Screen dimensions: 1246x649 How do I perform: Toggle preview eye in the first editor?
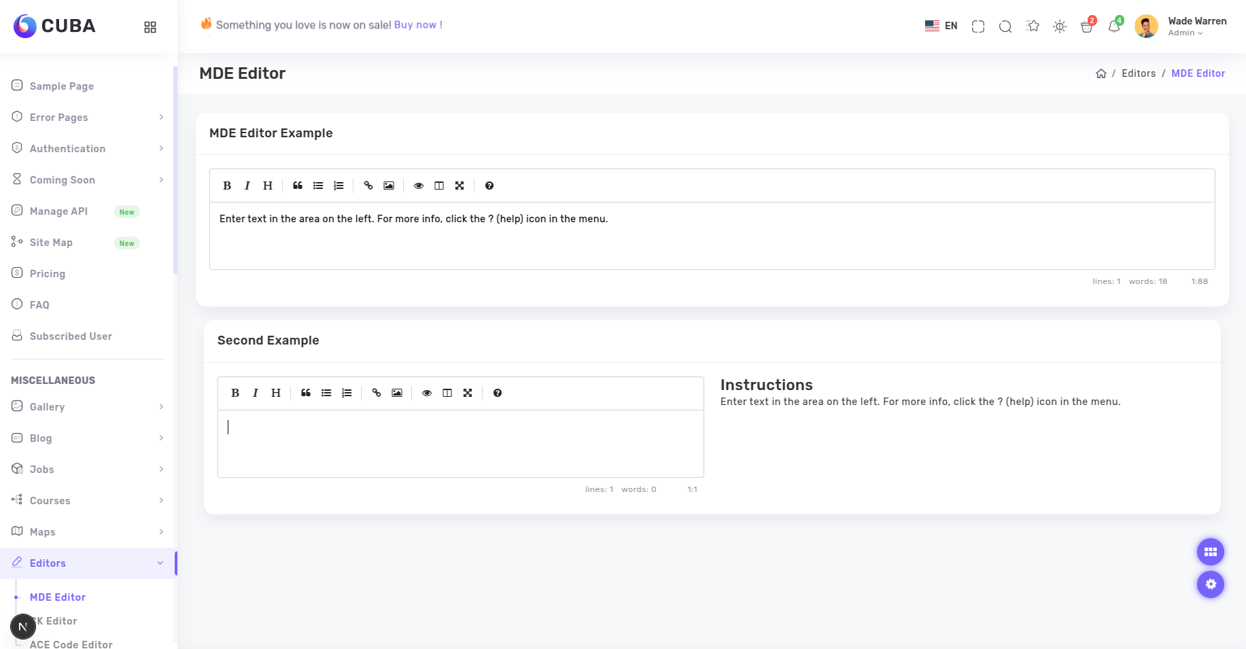click(419, 186)
